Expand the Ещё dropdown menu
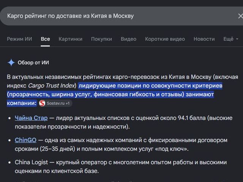 tap(231, 39)
